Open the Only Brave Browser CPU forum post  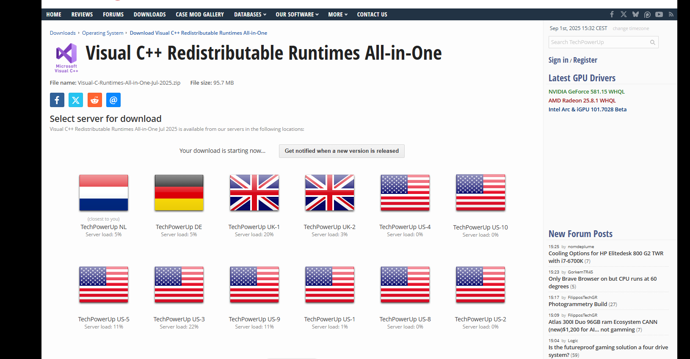click(x=603, y=282)
